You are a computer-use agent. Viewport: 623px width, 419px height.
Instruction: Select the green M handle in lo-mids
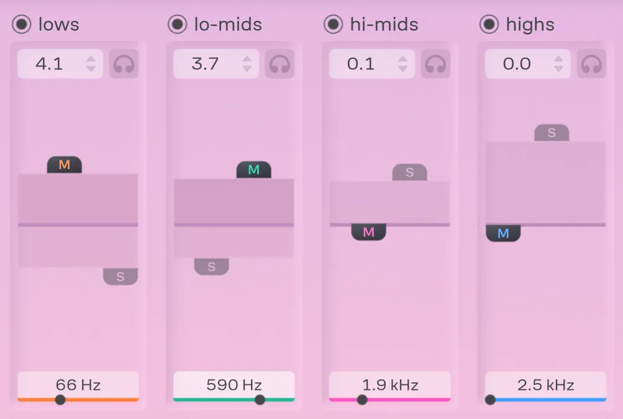tap(253, 170)
